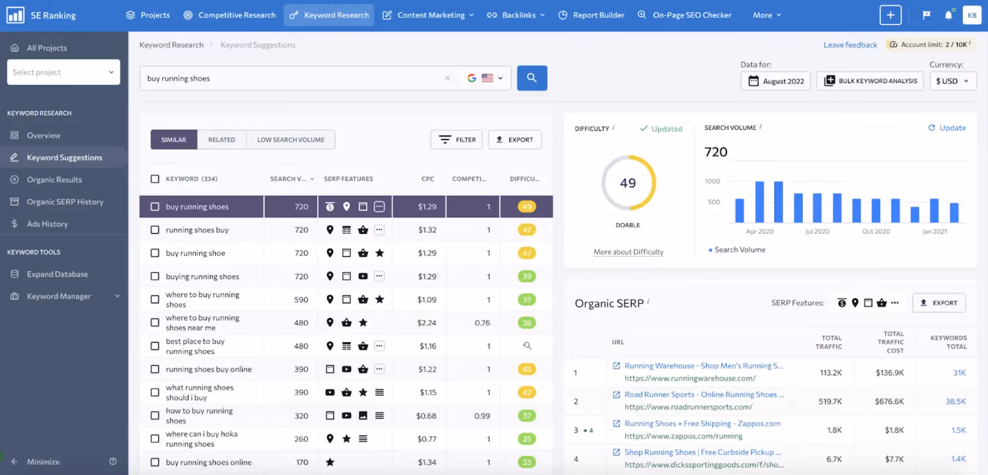Click the Difficulty info icon

click(613, 127)
